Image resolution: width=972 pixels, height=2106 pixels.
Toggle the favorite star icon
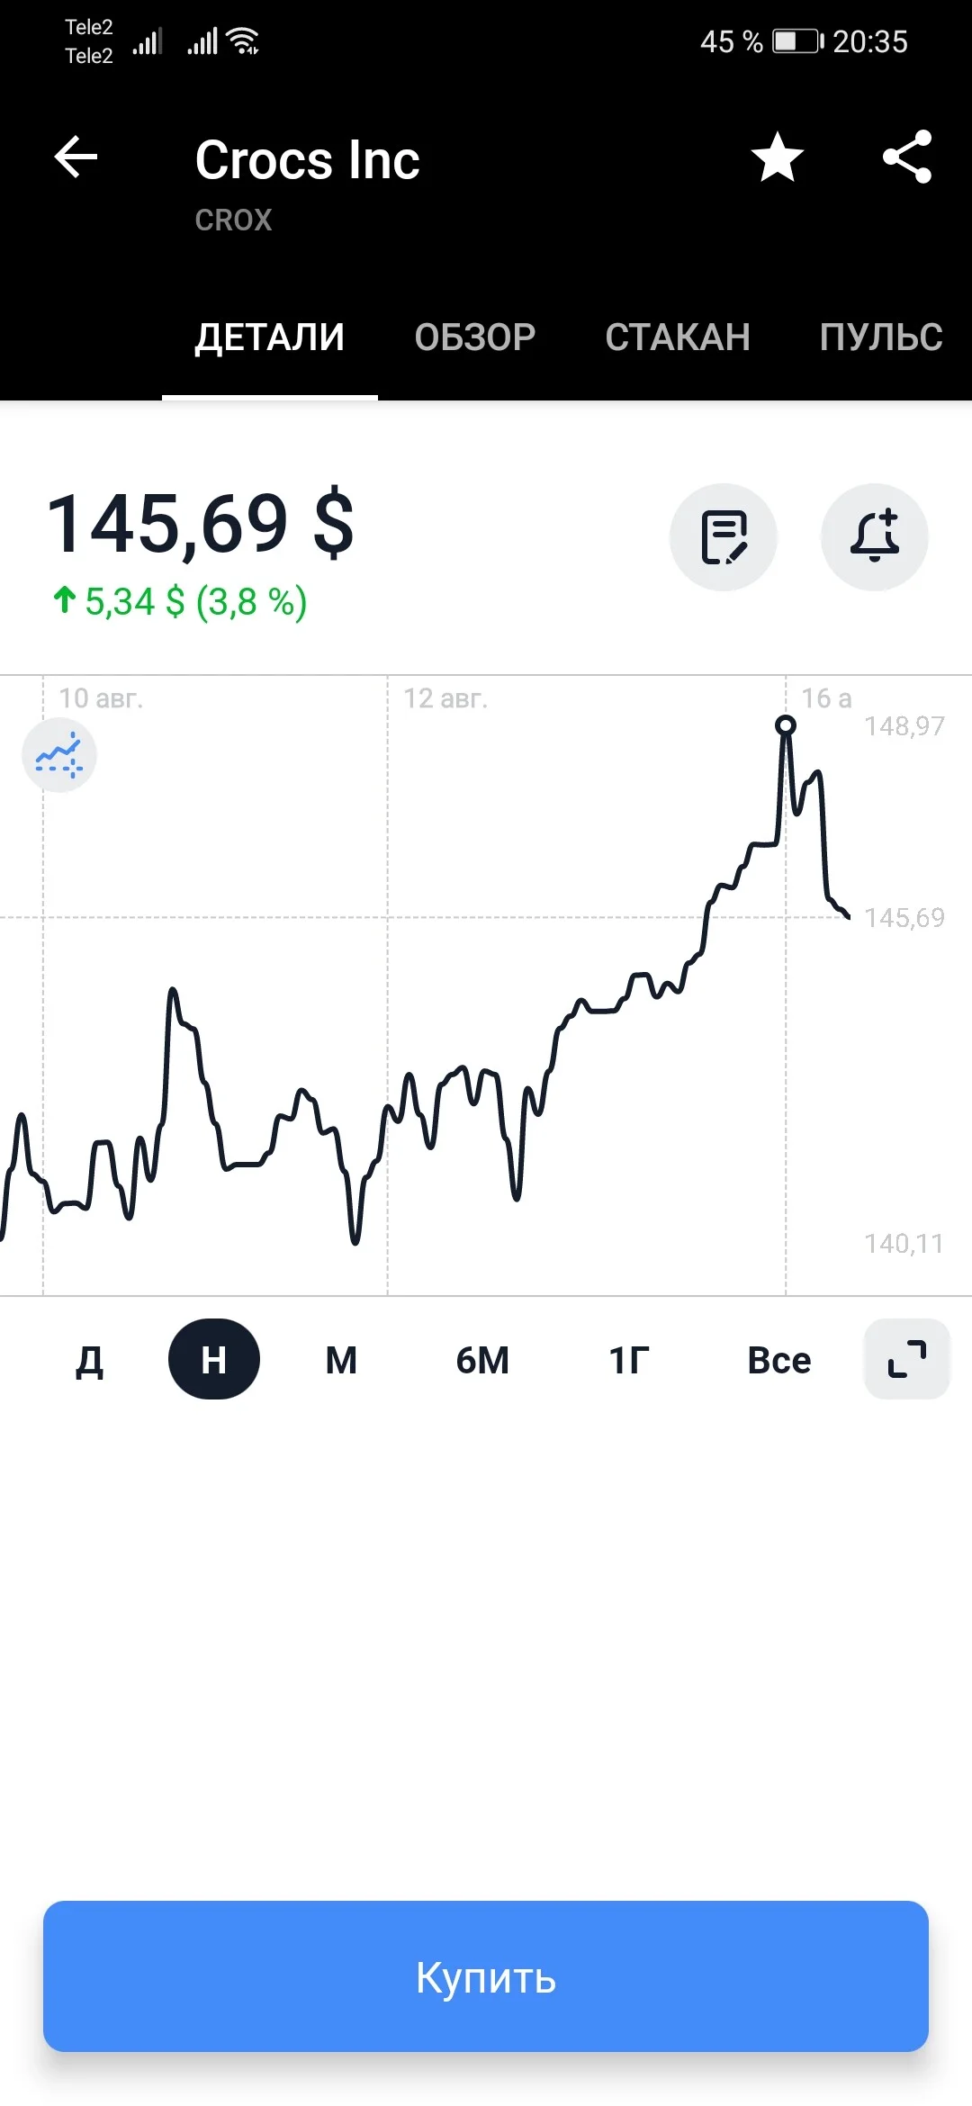[x=778, y=157]
